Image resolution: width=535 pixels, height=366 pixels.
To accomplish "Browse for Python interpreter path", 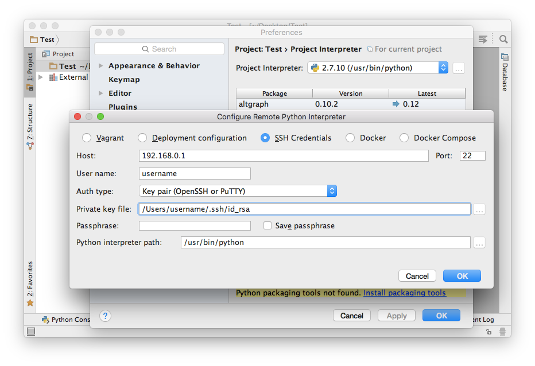I will click(479, 243).
